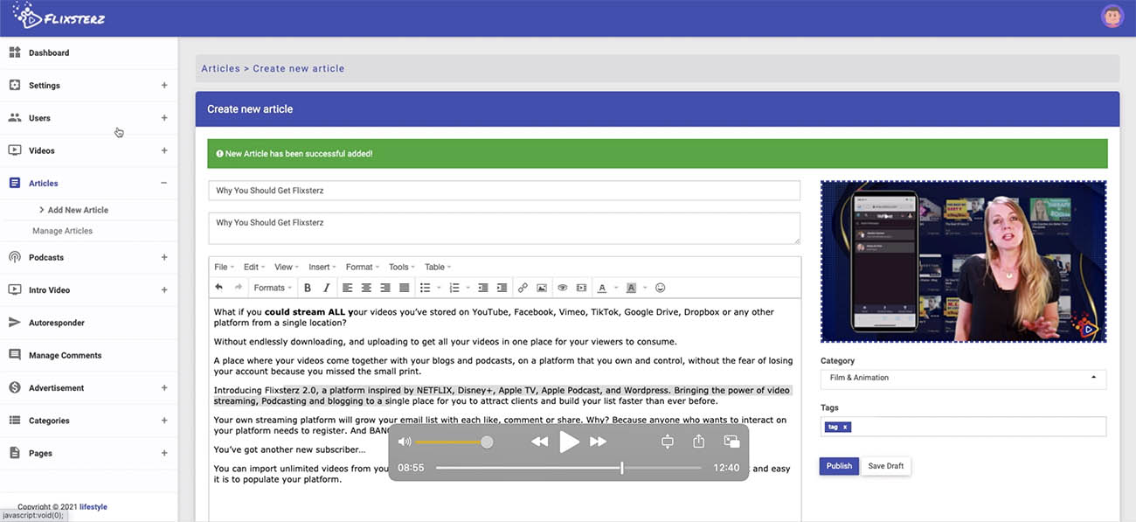Undo the last edit in the editor

click(x=218, y=288)
